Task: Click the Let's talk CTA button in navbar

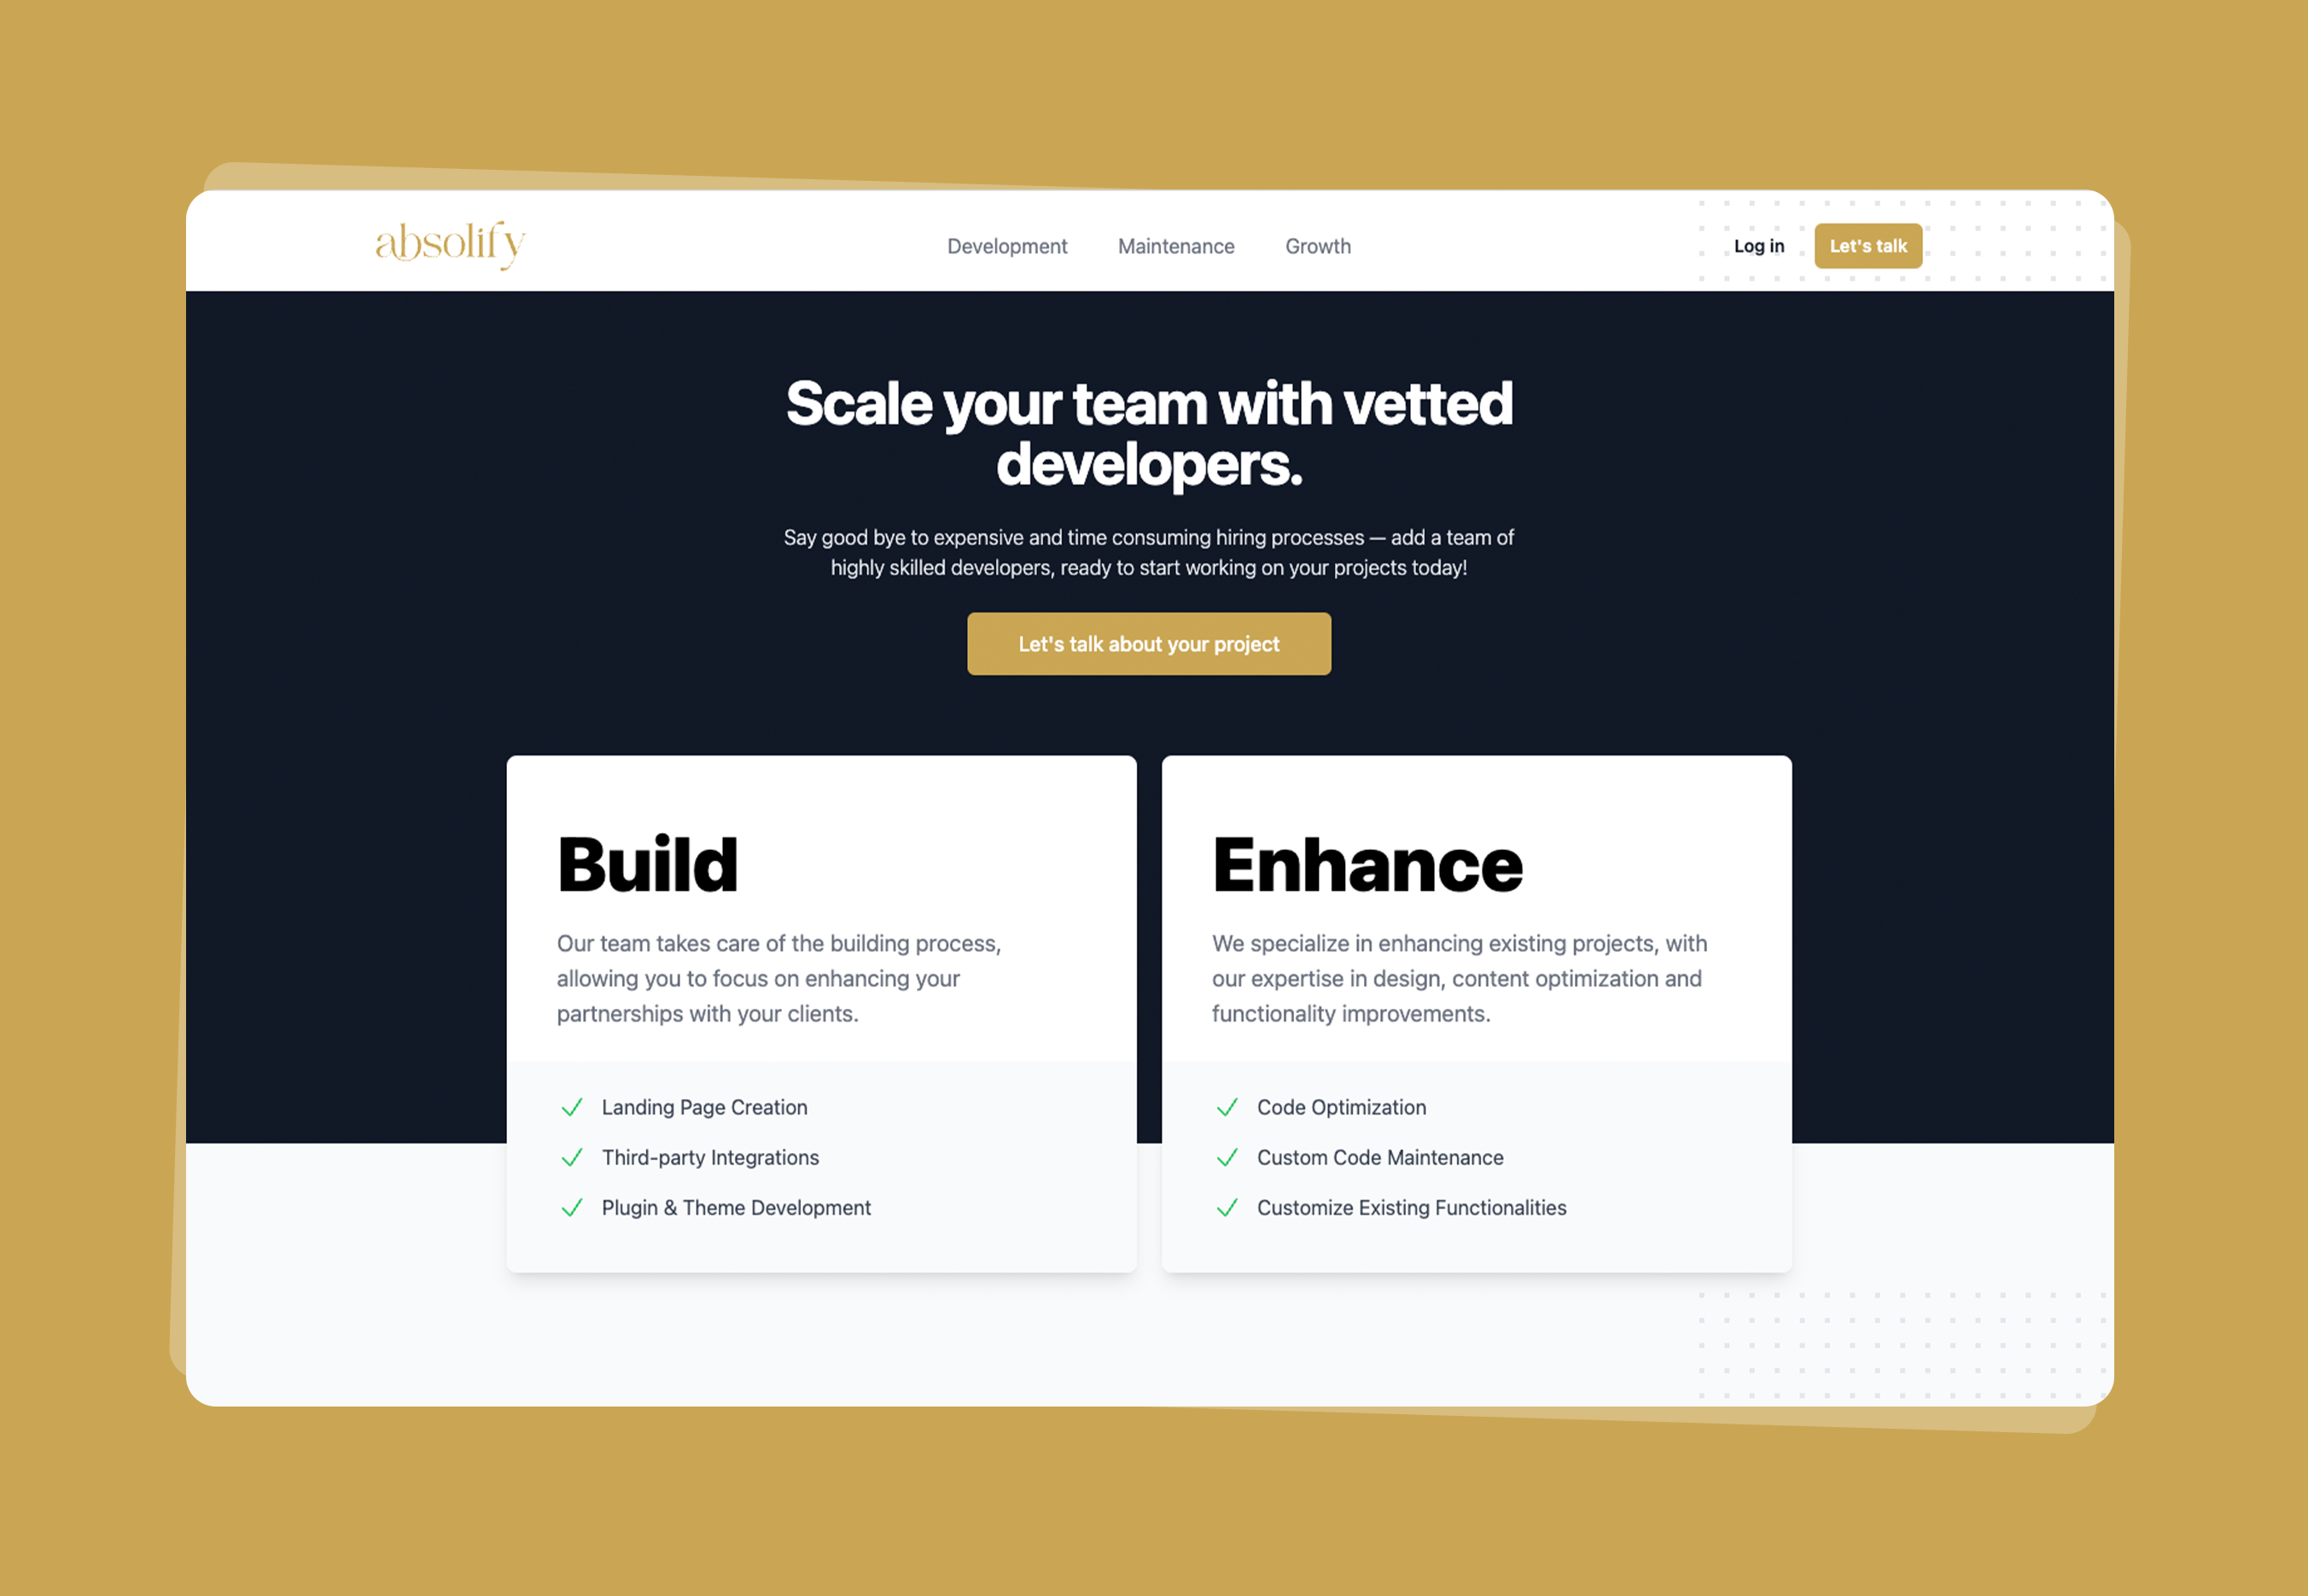Action: pyautogui.click(x=1868, y=246)
